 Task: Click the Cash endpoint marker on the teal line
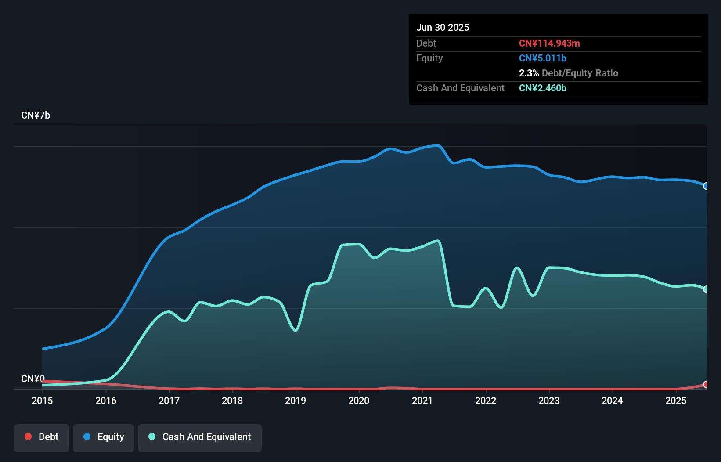pyautogui.click(x=706, y=289)
